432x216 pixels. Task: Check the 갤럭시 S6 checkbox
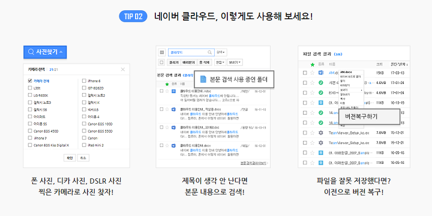pyautogui.click(x=30, y=109)
